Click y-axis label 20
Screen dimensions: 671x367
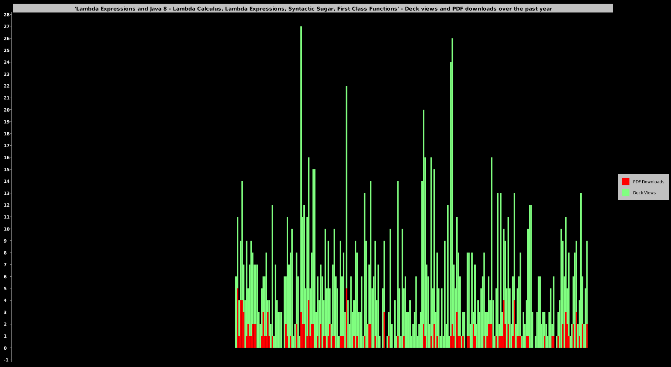pos(6,110)
